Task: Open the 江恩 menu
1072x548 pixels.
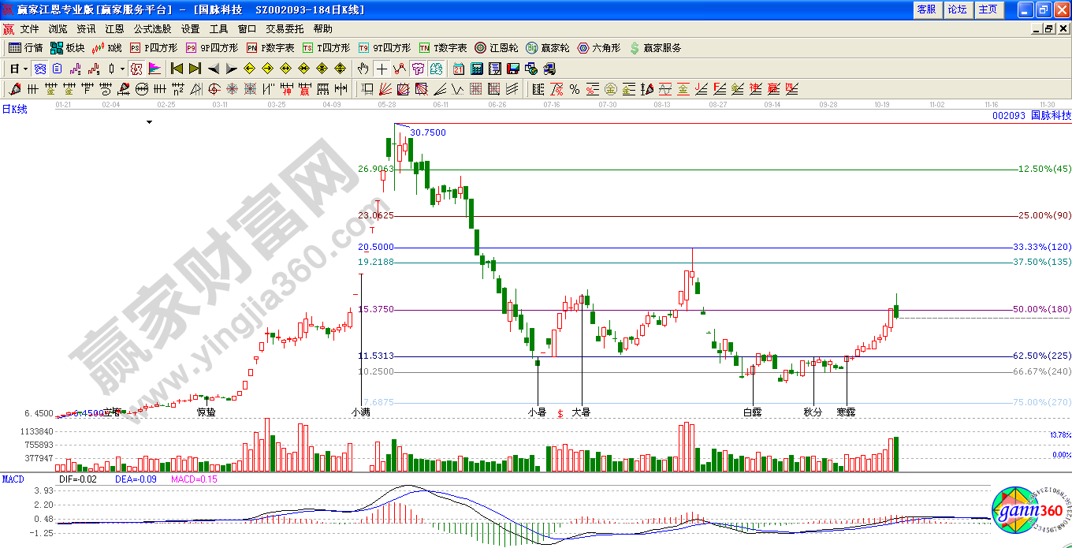Action: point(114,28)
